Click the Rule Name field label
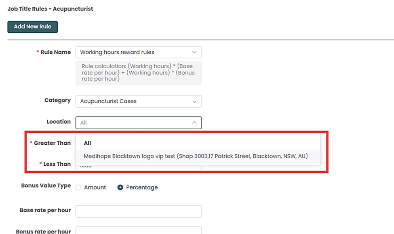The width and height of the screenshot is (394, 234). (x=55, y=52)
